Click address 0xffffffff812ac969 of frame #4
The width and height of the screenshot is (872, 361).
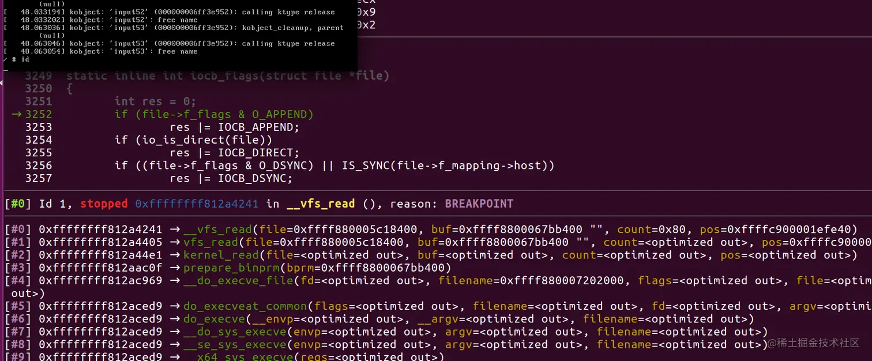(x=101, y=280)
